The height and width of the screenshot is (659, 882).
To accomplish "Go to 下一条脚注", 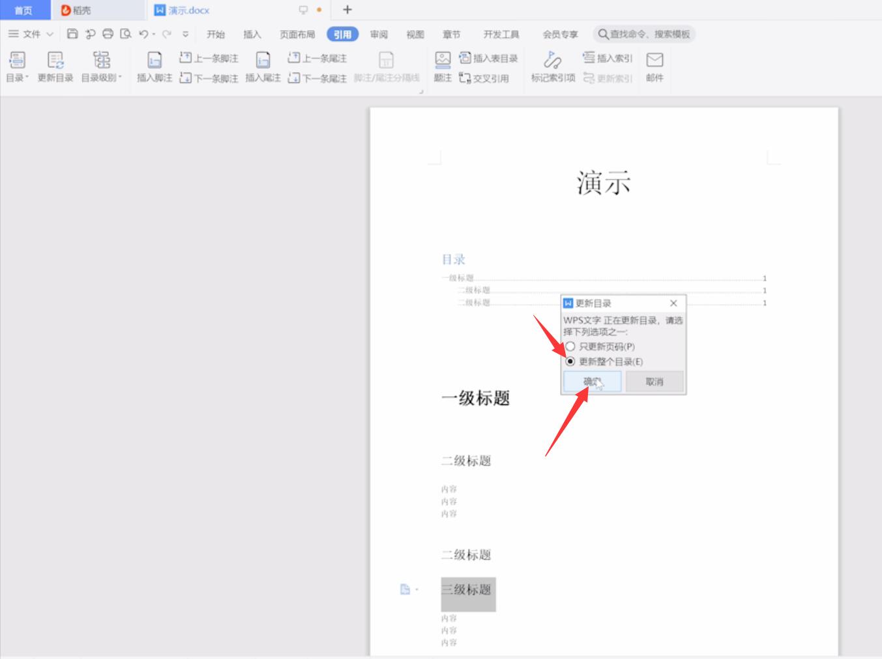I will pos(209,78).
